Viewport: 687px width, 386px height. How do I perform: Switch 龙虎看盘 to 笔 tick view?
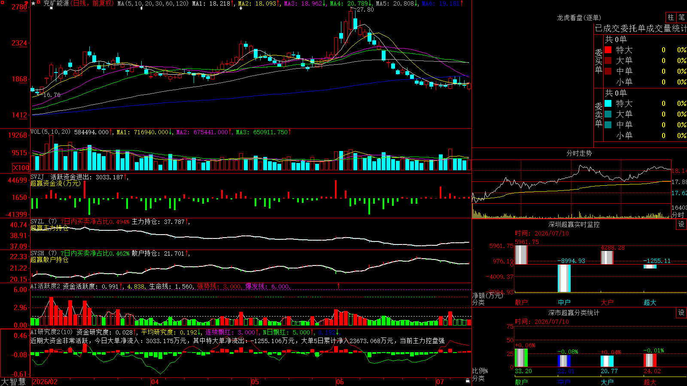681,17
